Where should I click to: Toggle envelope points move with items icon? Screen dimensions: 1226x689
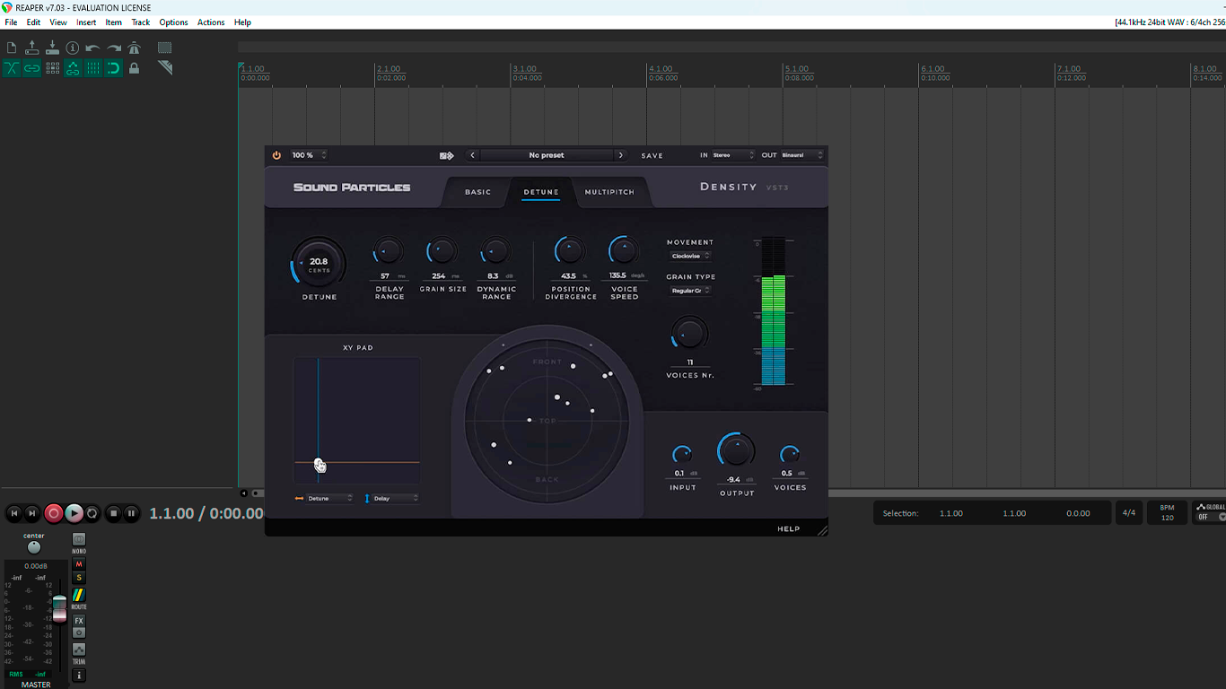[x=73, y=68]
